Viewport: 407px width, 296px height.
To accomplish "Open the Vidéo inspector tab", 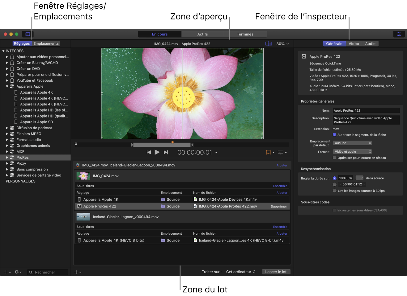I will coord(354,44).
